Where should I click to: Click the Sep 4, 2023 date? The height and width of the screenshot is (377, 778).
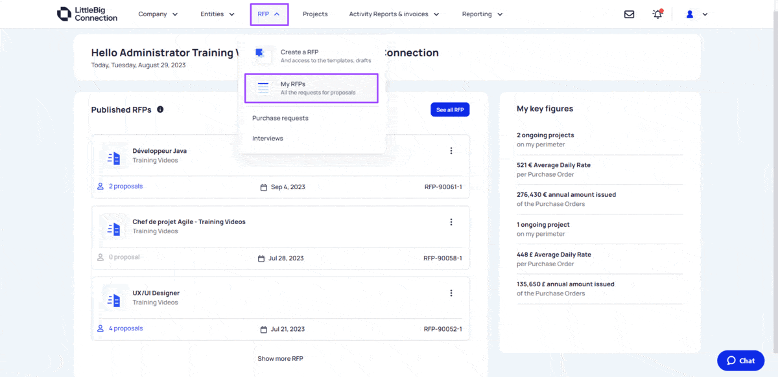point(288,187)
